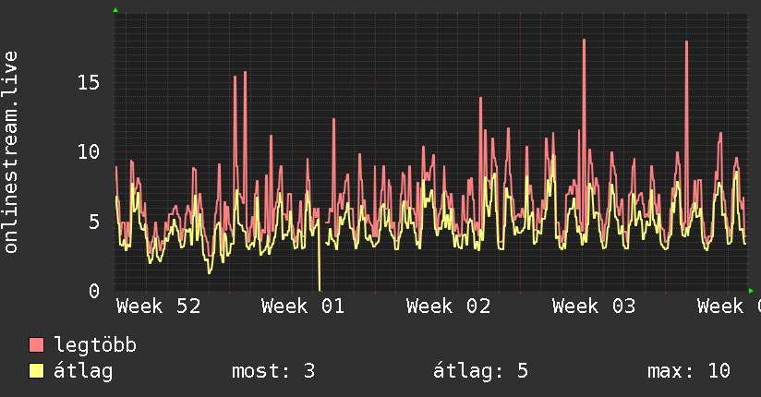Click the vertical 'onlinestream.live' axis title
This screenshot has height=397, width=761.
[x=10, y=152]
